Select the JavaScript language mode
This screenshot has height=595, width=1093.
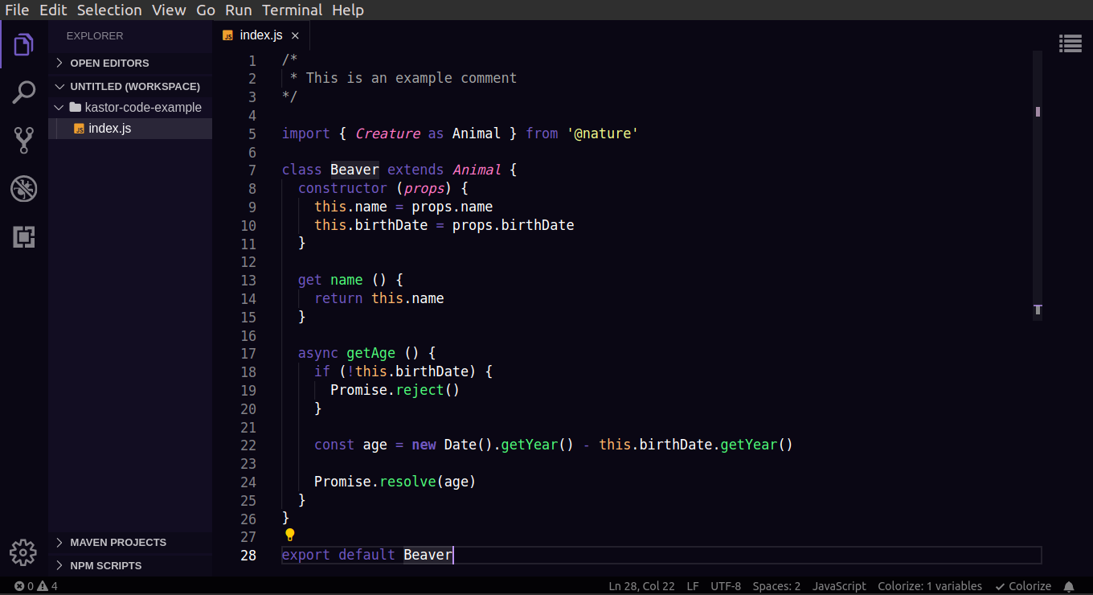(x=839, y=586)
